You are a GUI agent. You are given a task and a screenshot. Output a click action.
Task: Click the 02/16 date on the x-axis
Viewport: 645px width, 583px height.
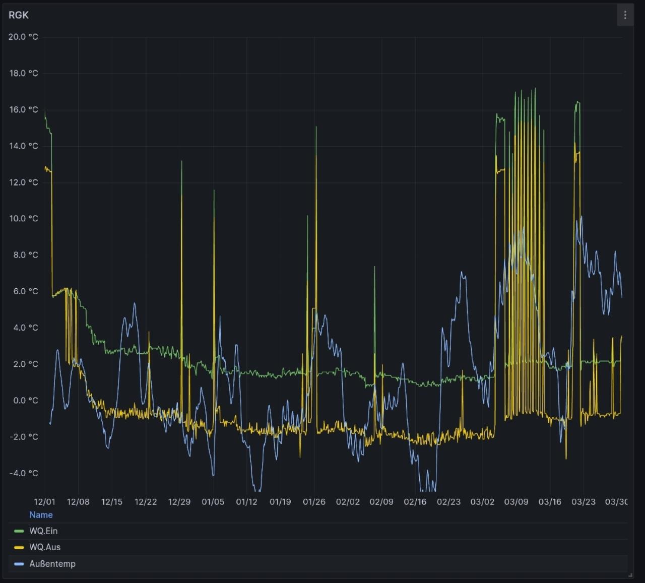coord(415,502)
